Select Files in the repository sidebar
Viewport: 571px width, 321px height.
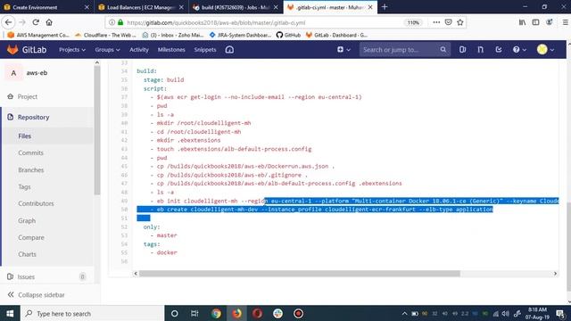point(24,136)
